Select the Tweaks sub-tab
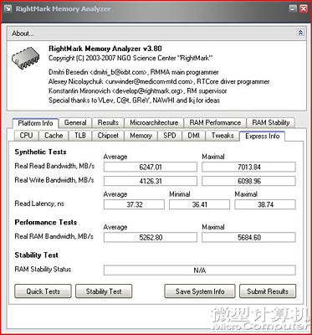Screen dimensions: 312x335 point(222,136)
